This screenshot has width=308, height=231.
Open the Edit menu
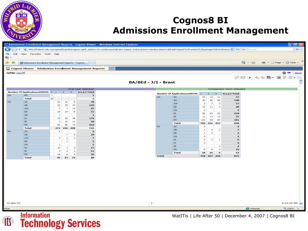pos(15,54)
